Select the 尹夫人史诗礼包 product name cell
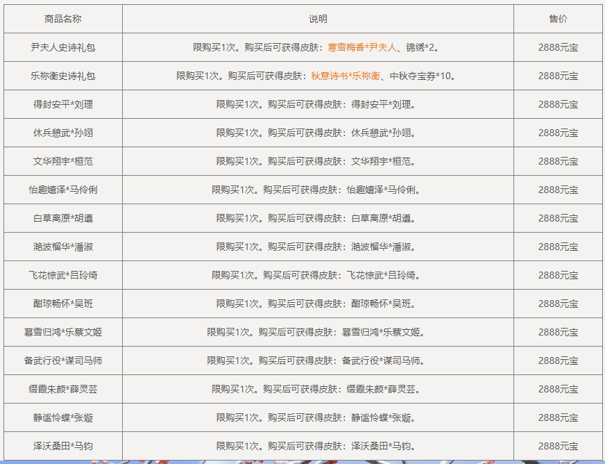605x464 pixels. (63, 47)
